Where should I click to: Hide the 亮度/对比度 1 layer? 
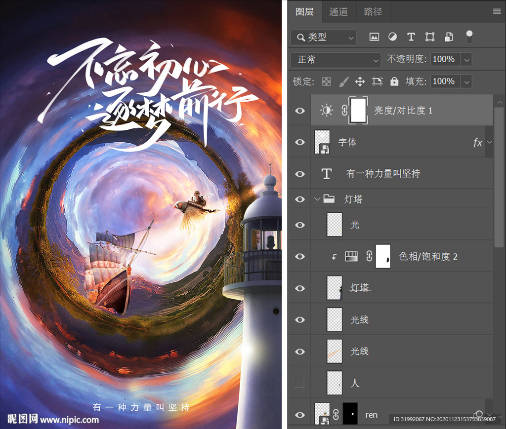(x=300, y=111)
